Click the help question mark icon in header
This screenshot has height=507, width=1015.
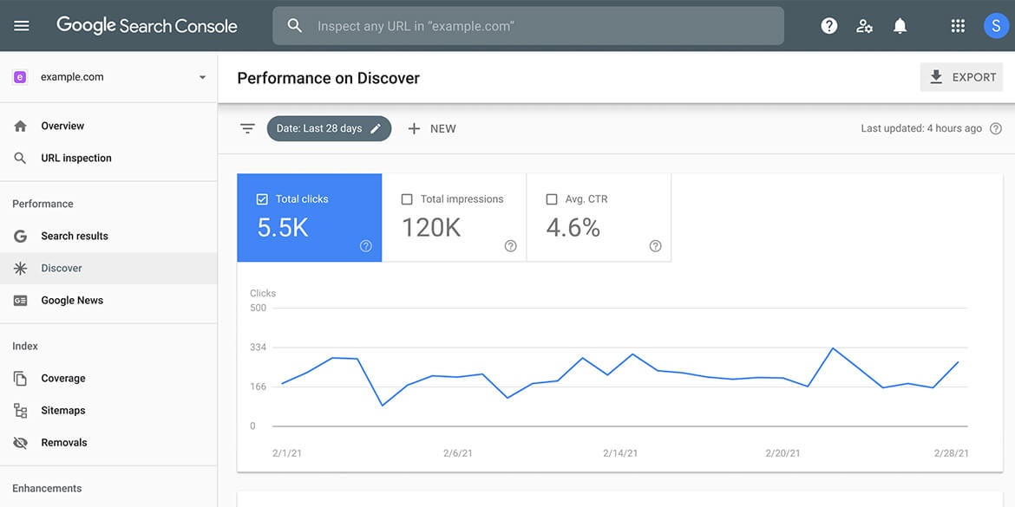click(828, 26)
